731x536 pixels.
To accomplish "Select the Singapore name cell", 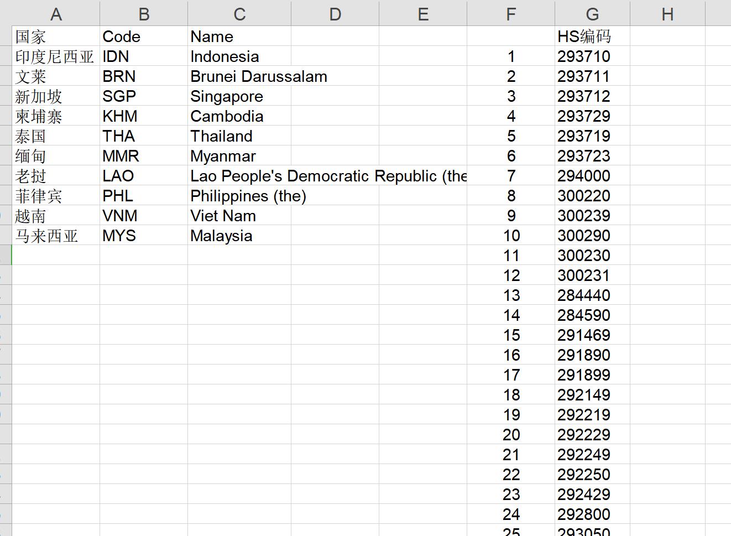I will 239,96.
